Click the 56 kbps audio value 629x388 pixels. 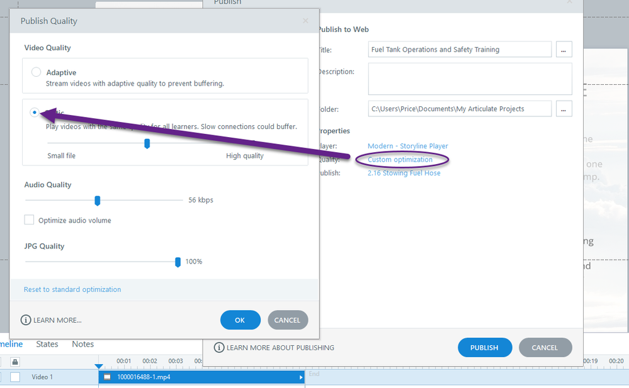pyautogui.click(x=201, y=200)
